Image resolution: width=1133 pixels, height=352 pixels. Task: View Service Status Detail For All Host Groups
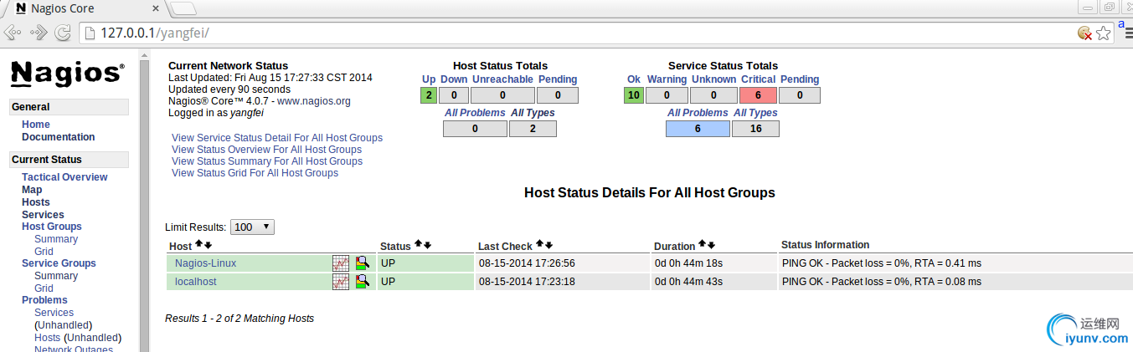[277, 138]
